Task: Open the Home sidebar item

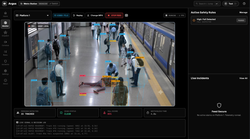Action: pos(5,14)
